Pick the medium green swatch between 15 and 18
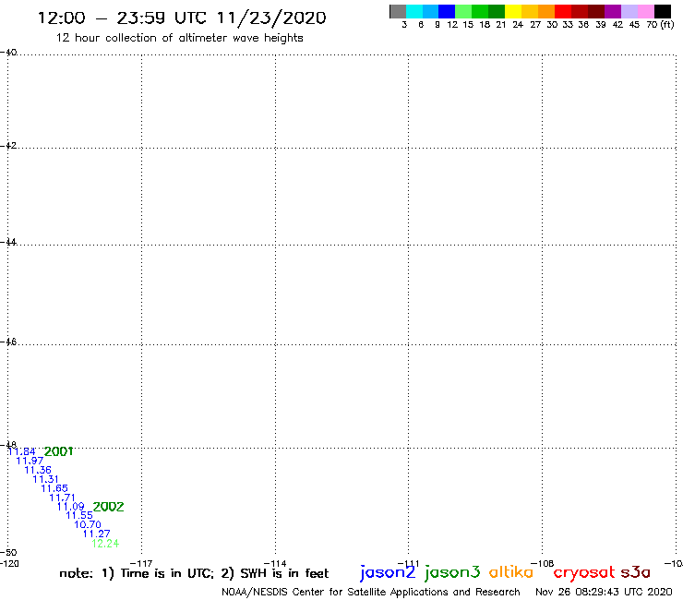 point(480,11)
